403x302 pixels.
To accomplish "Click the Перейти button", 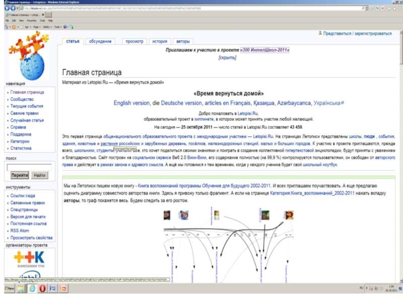I will [20, 175].
